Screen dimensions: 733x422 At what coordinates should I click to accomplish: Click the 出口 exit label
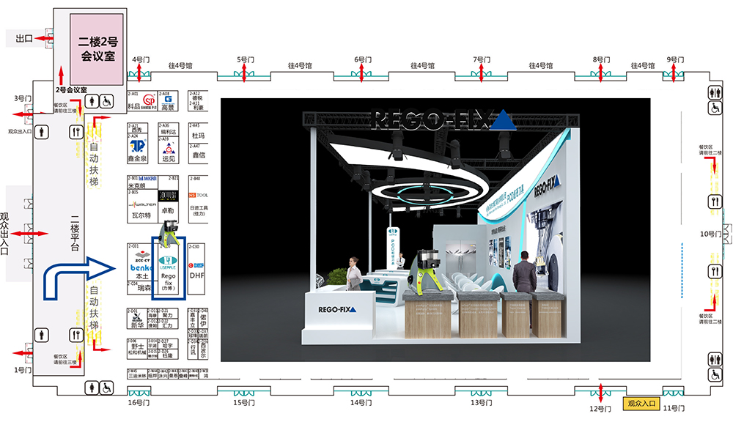[24, 38]
